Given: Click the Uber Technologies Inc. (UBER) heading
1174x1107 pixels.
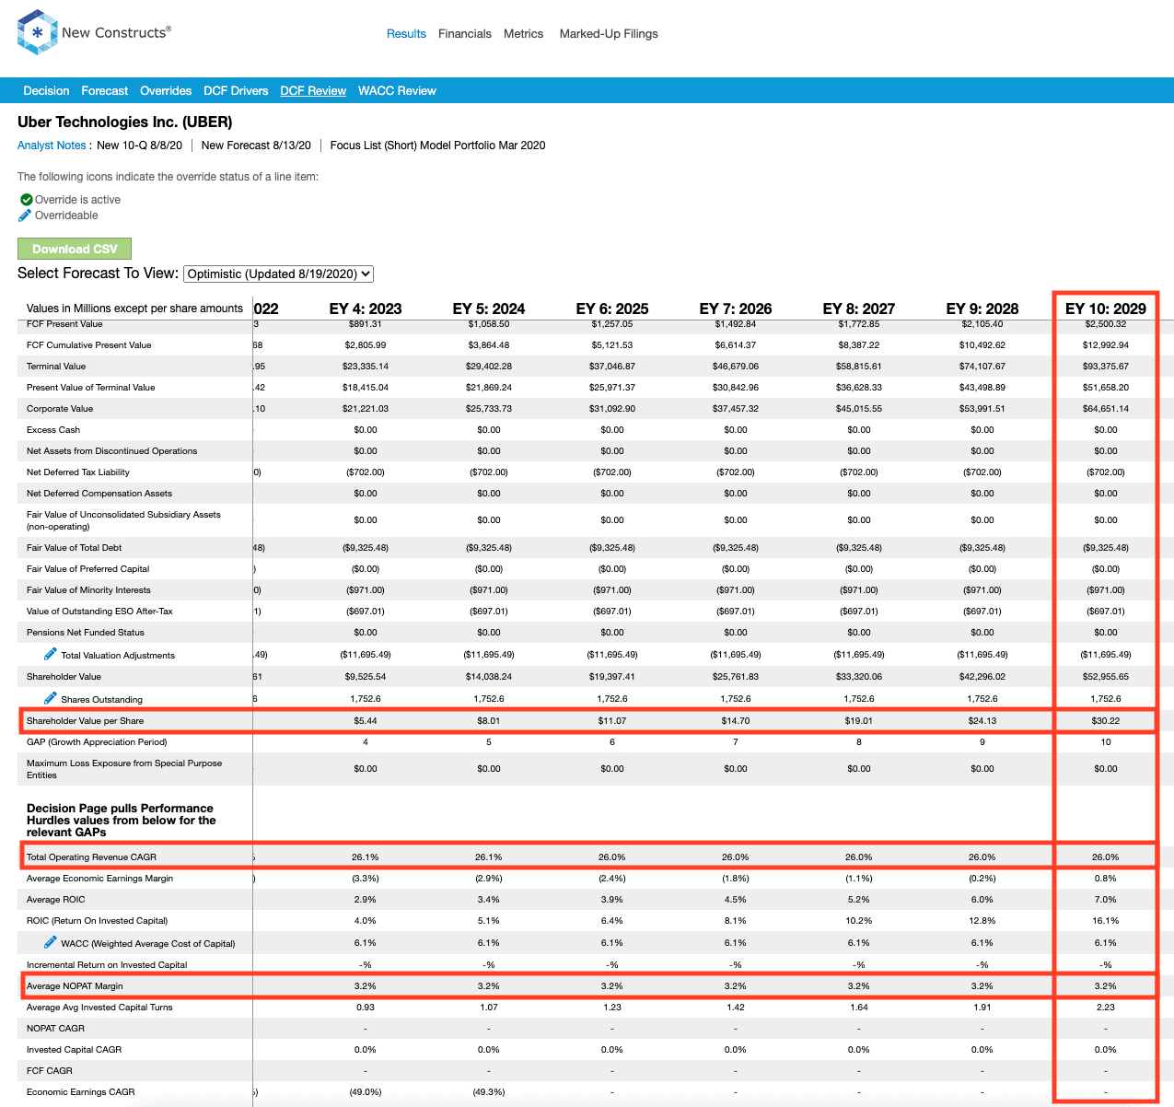Looking at the screenshot, I should click(x=125, y=122).
